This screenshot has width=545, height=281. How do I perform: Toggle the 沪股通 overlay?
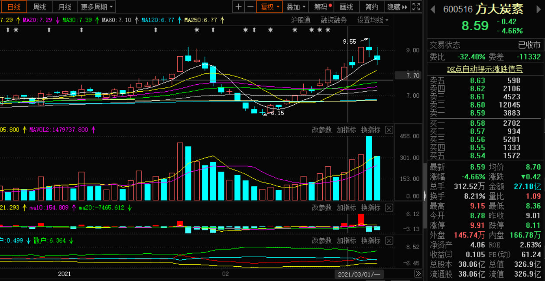301,20
